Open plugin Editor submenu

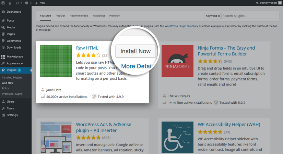pos(5,88)
